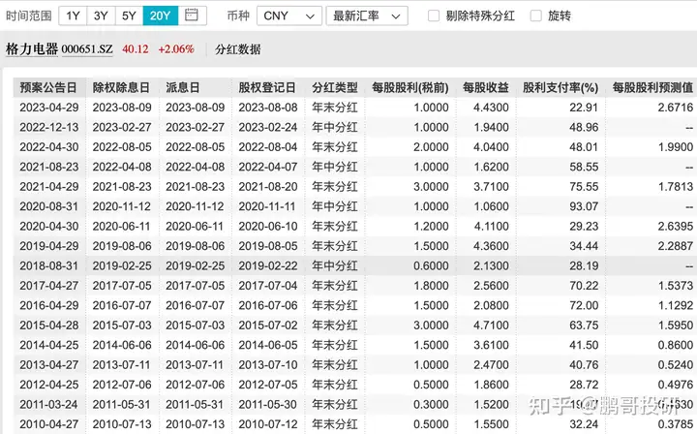Select forecast value 2.6716

[x=676, y=108]
